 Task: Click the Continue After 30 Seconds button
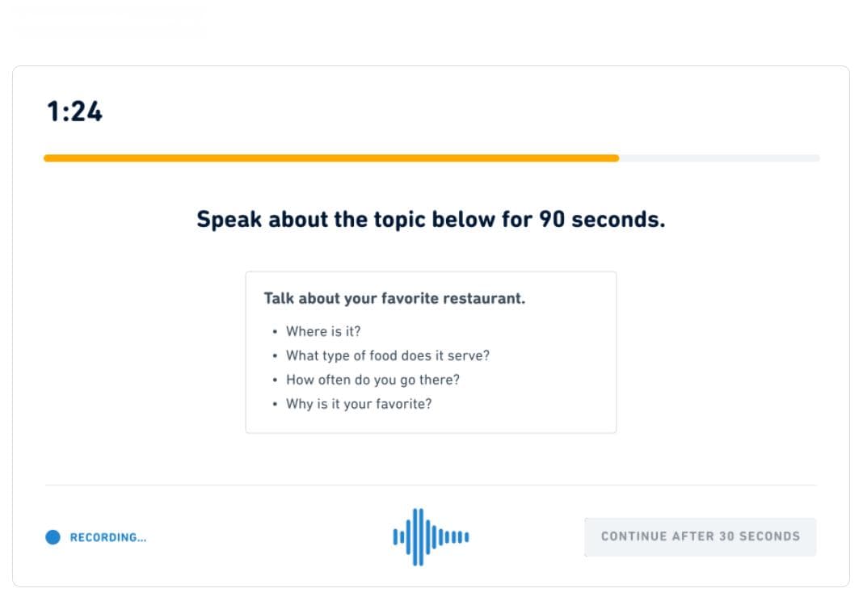point(700,536)
